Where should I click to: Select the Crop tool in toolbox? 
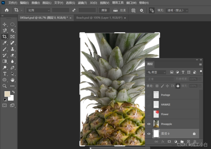(x=5, y=37)
